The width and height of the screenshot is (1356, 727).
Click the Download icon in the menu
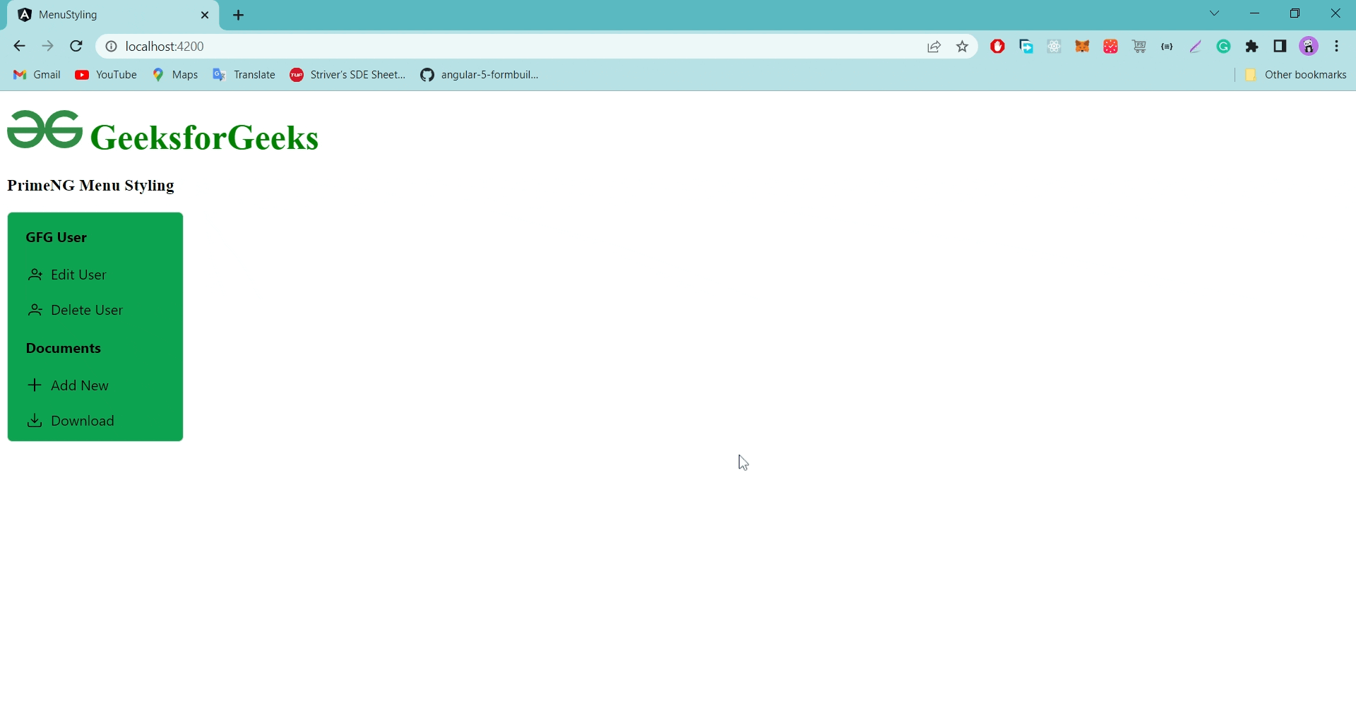[x=35, y=420]
